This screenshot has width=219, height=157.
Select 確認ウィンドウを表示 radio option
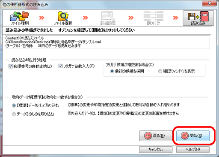point(160,71)
